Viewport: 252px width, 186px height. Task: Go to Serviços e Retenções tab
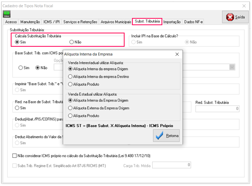80,22
